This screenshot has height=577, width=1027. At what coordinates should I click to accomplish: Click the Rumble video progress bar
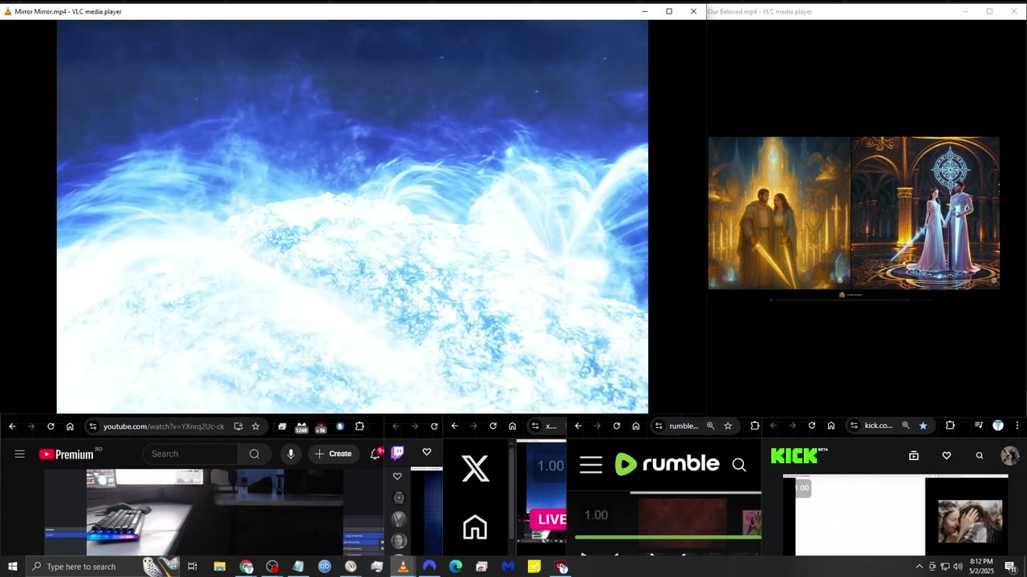pyautogui.click(x=668, y=537)
